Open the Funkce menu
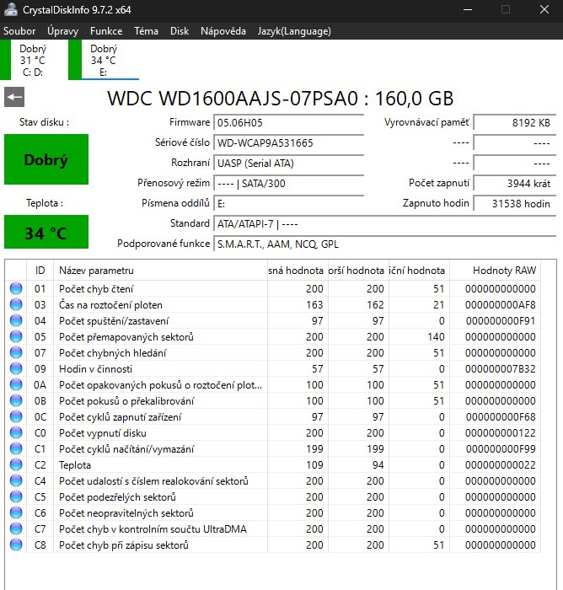Image resolution: width=563 pixels, height=590 pixels. [x=106, y=31]
